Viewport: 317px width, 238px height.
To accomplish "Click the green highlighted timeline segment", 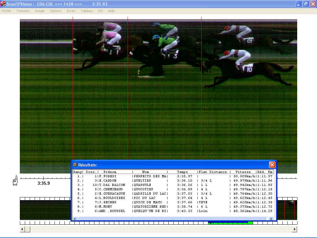I will (x=230, y=223).
